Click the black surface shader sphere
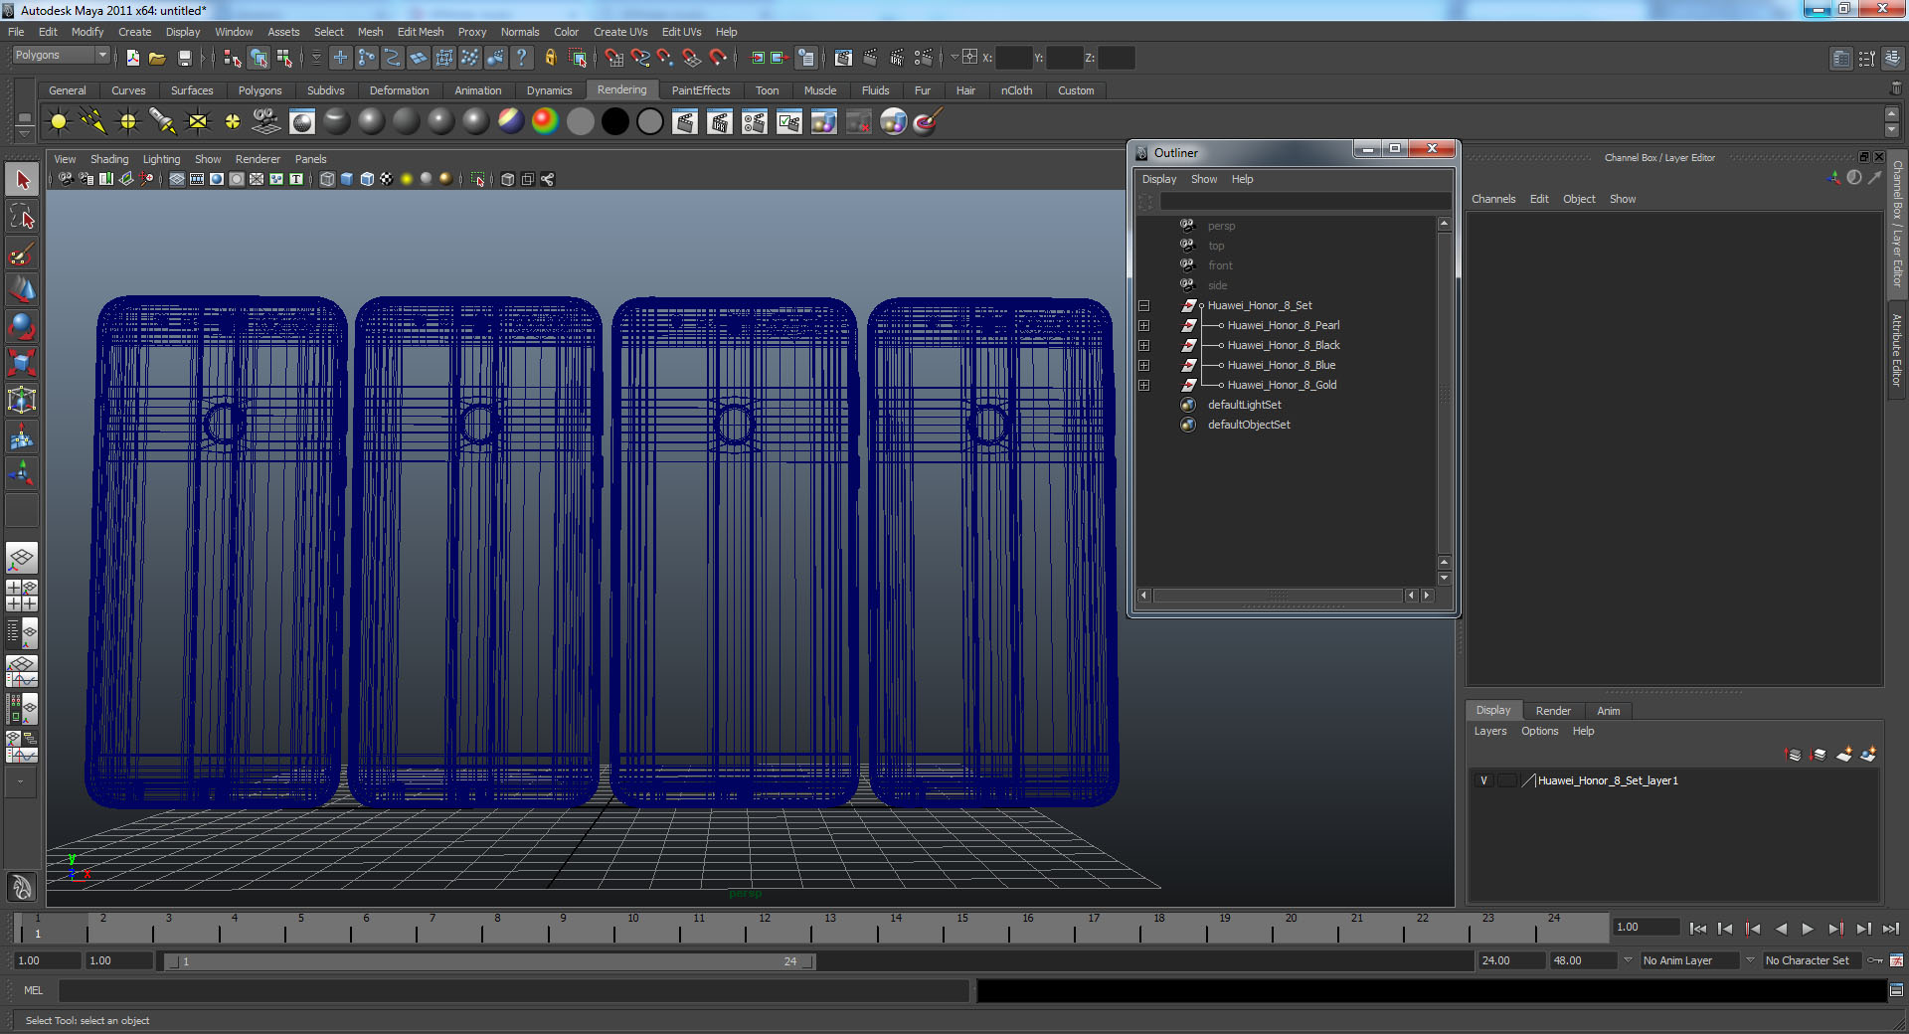Image resolution: width=1909 pixels, height=1034 pixels. tap(615, 121)
